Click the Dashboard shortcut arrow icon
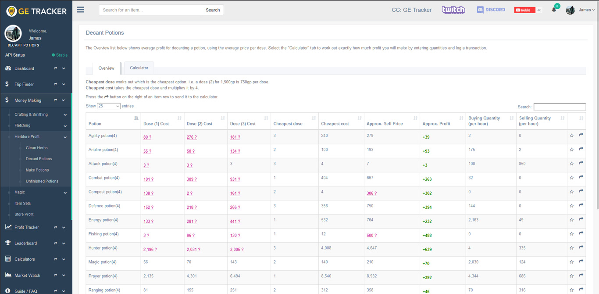The image size is (599, 294). tap(55, 68)
